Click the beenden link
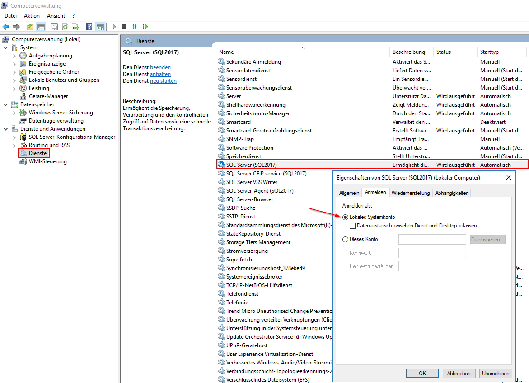Image resolution: width=529 pixels, height=383 pixels. click(160, 67)
